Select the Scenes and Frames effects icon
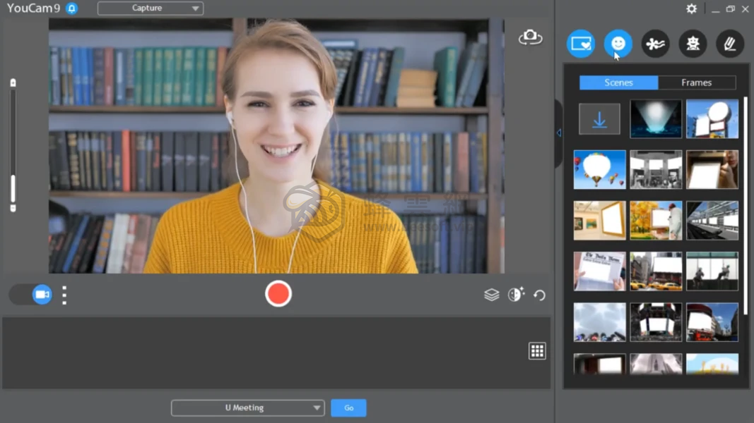 pyautogui.click(x=581, y=44)
